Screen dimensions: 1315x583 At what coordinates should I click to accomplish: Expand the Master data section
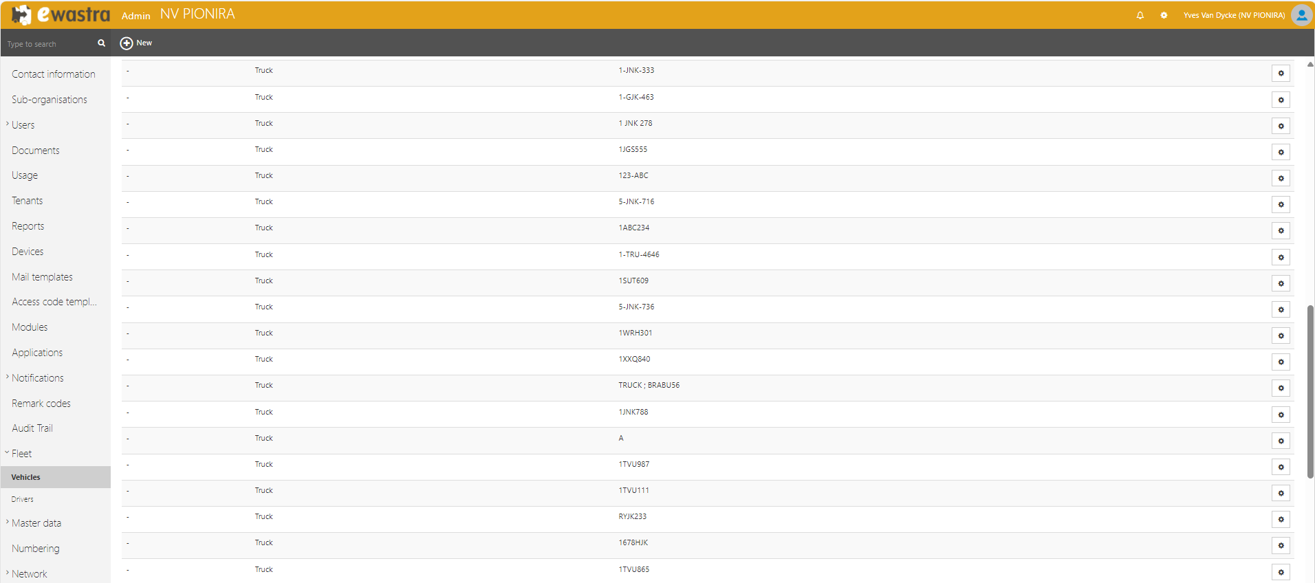coord(8,522)
